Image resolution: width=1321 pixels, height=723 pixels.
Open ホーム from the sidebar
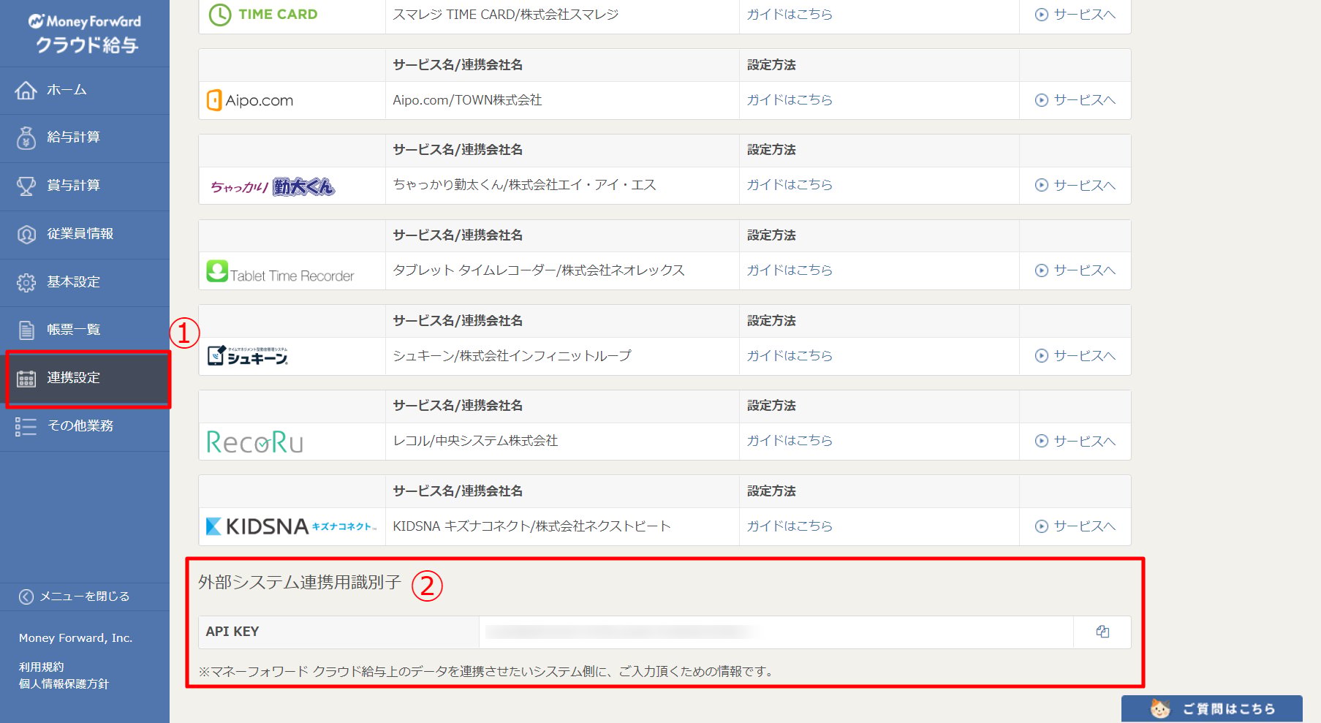point(85,90)
